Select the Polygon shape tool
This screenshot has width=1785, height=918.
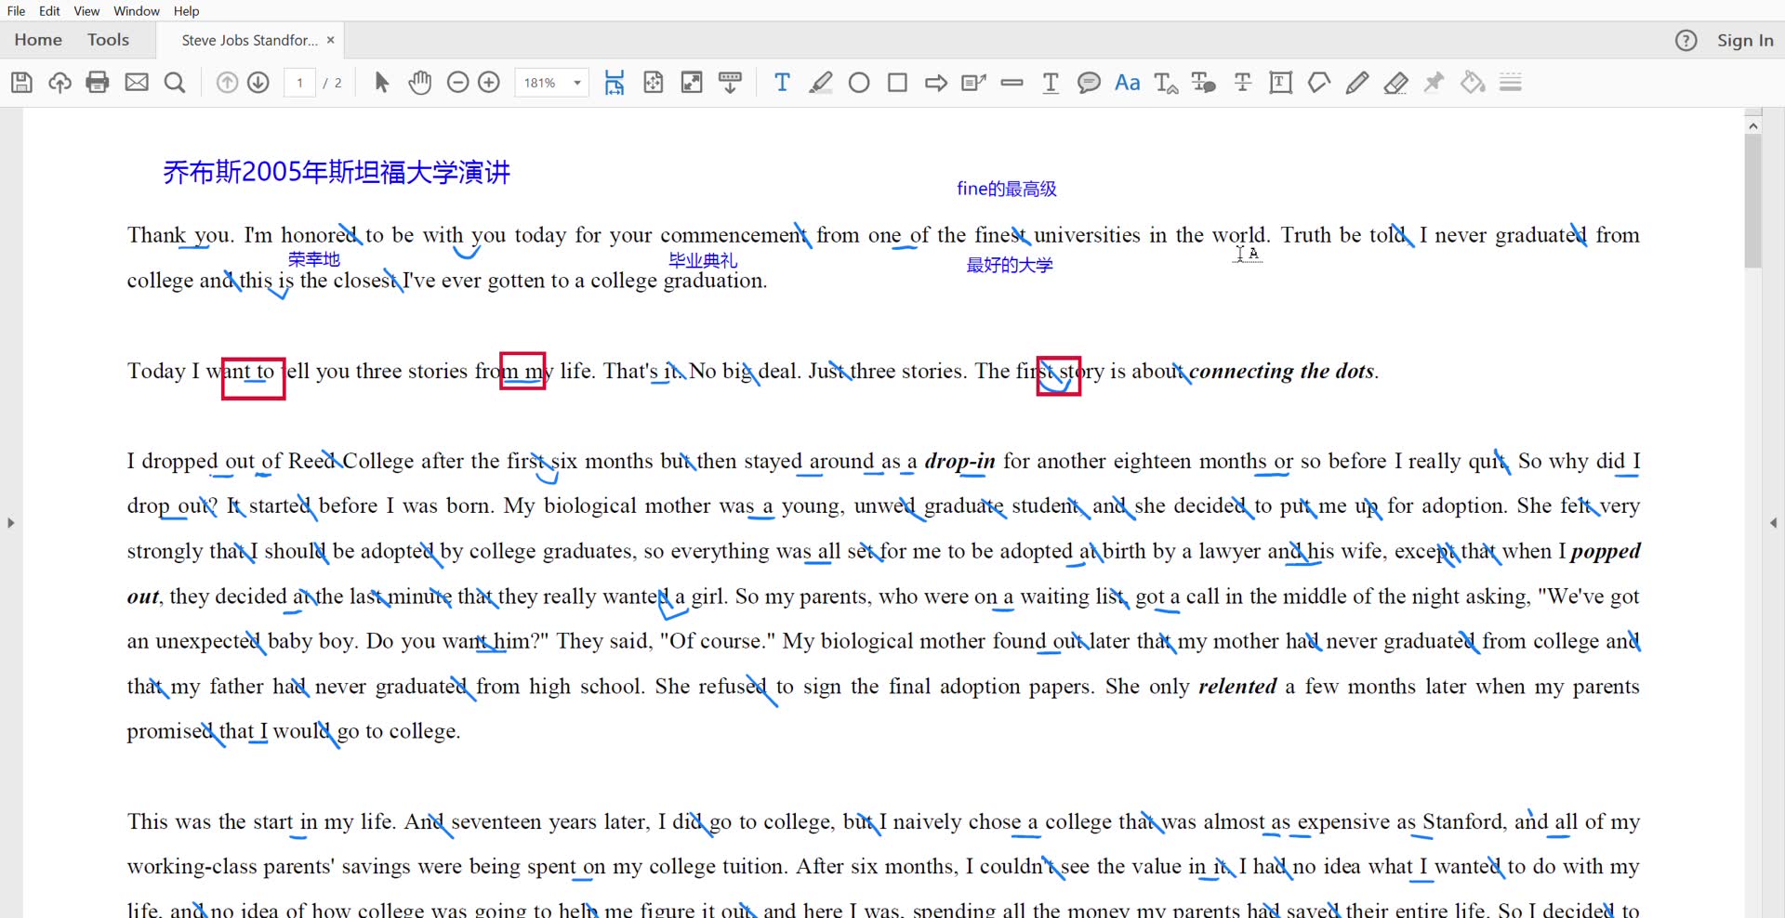(1319, 83)
